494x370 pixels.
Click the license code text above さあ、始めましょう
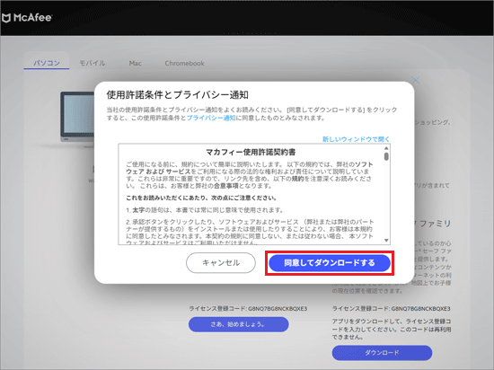click(x=248, y=309)
